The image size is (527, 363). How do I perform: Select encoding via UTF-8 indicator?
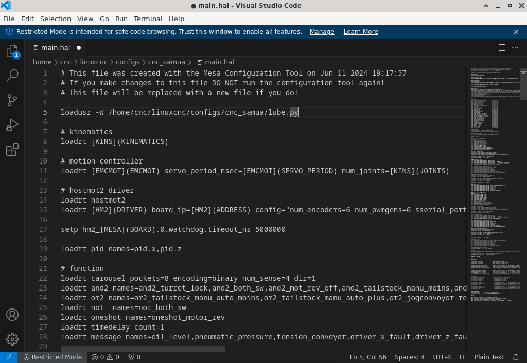pyautogui.click(x=442, y=357)
